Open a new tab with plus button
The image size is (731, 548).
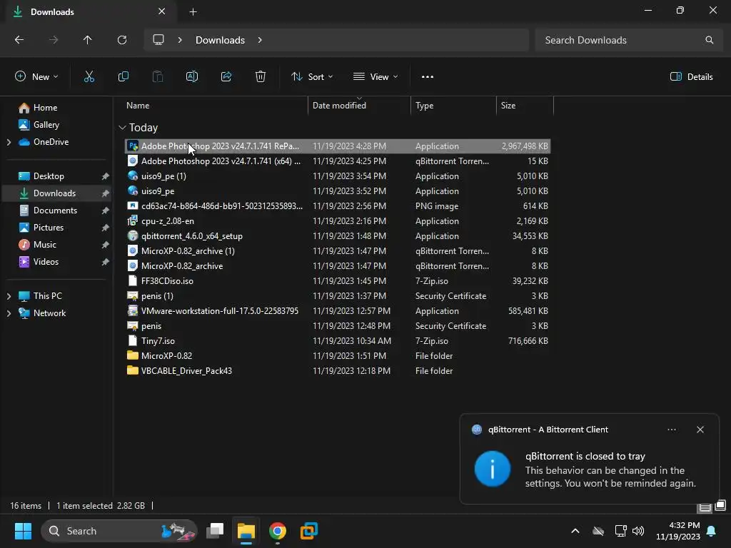point(193,12)
